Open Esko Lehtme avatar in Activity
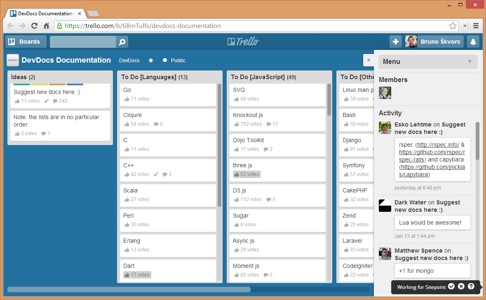The width and height of the screenshot is (486, 300). (385, 128)
